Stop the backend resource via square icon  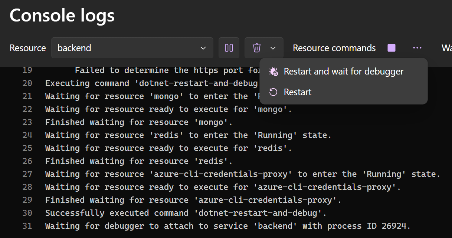(392, 48)
